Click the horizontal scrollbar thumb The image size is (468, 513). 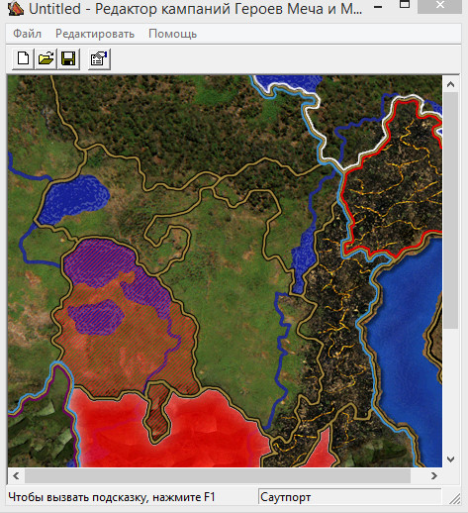[x=218, y=475]
